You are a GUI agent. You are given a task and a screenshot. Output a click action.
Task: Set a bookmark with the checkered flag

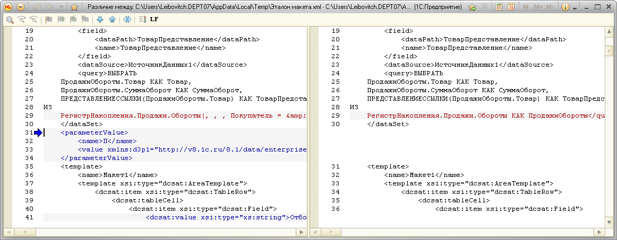[x=49, y=20]
